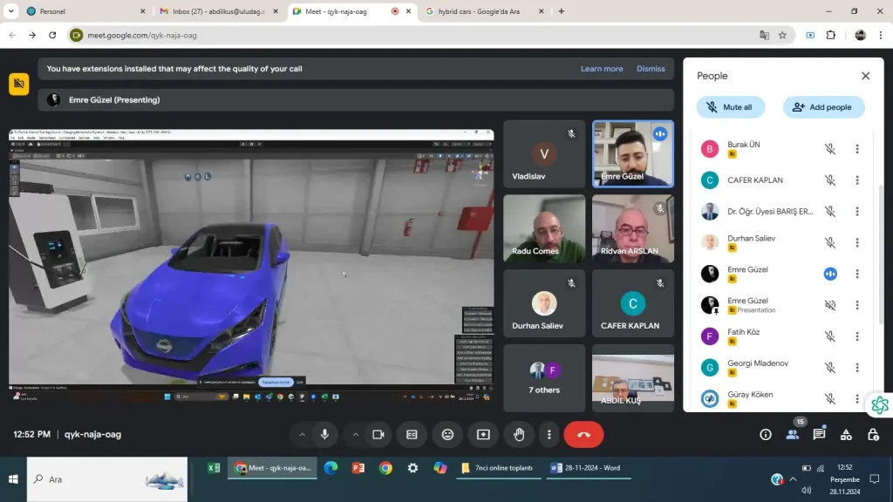This screenshot has width=893, height=502.
Task: Raise hand using the hand icon
Action: pyautogui.click(x=519, y=434)
